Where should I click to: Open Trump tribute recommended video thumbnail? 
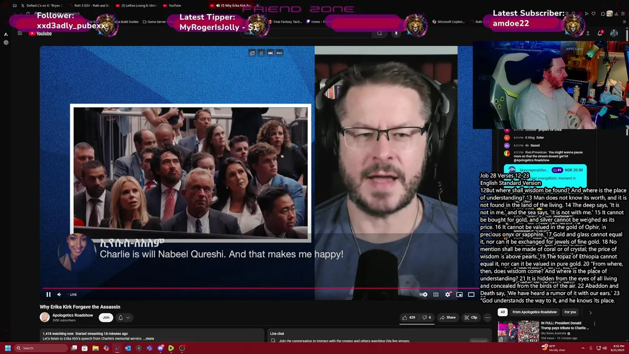tap(518, 331)
